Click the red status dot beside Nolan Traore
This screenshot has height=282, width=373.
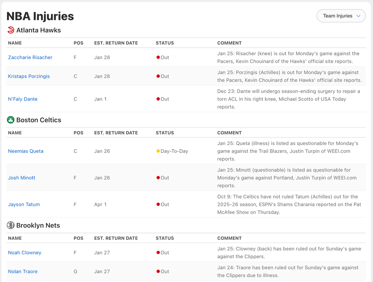pos(158,271)
